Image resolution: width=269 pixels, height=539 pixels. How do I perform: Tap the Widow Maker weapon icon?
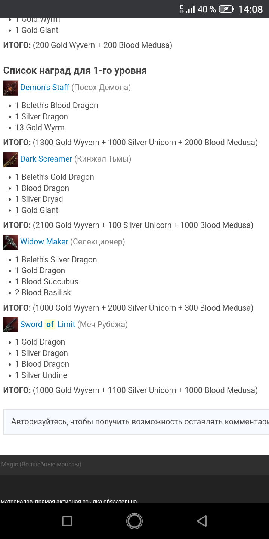(x=10, y=242)
